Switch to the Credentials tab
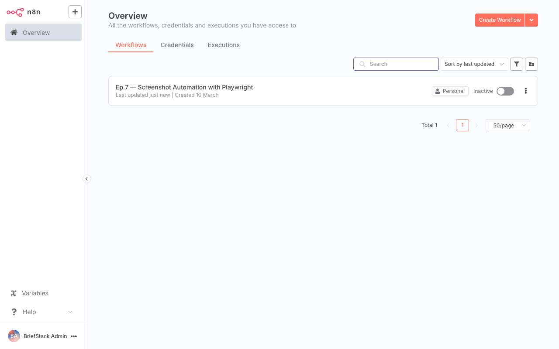Screen dimensions: 559x349 tap(177, 45)
